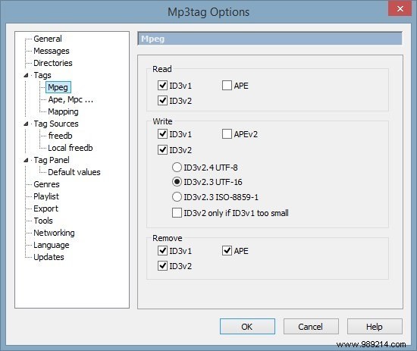Open the Playlist options page

[46, 196]
